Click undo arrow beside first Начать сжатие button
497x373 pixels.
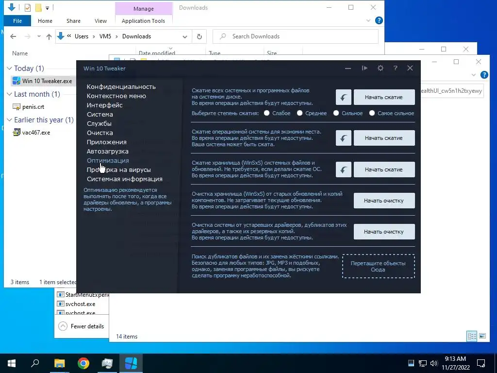[x=344, y=97]
